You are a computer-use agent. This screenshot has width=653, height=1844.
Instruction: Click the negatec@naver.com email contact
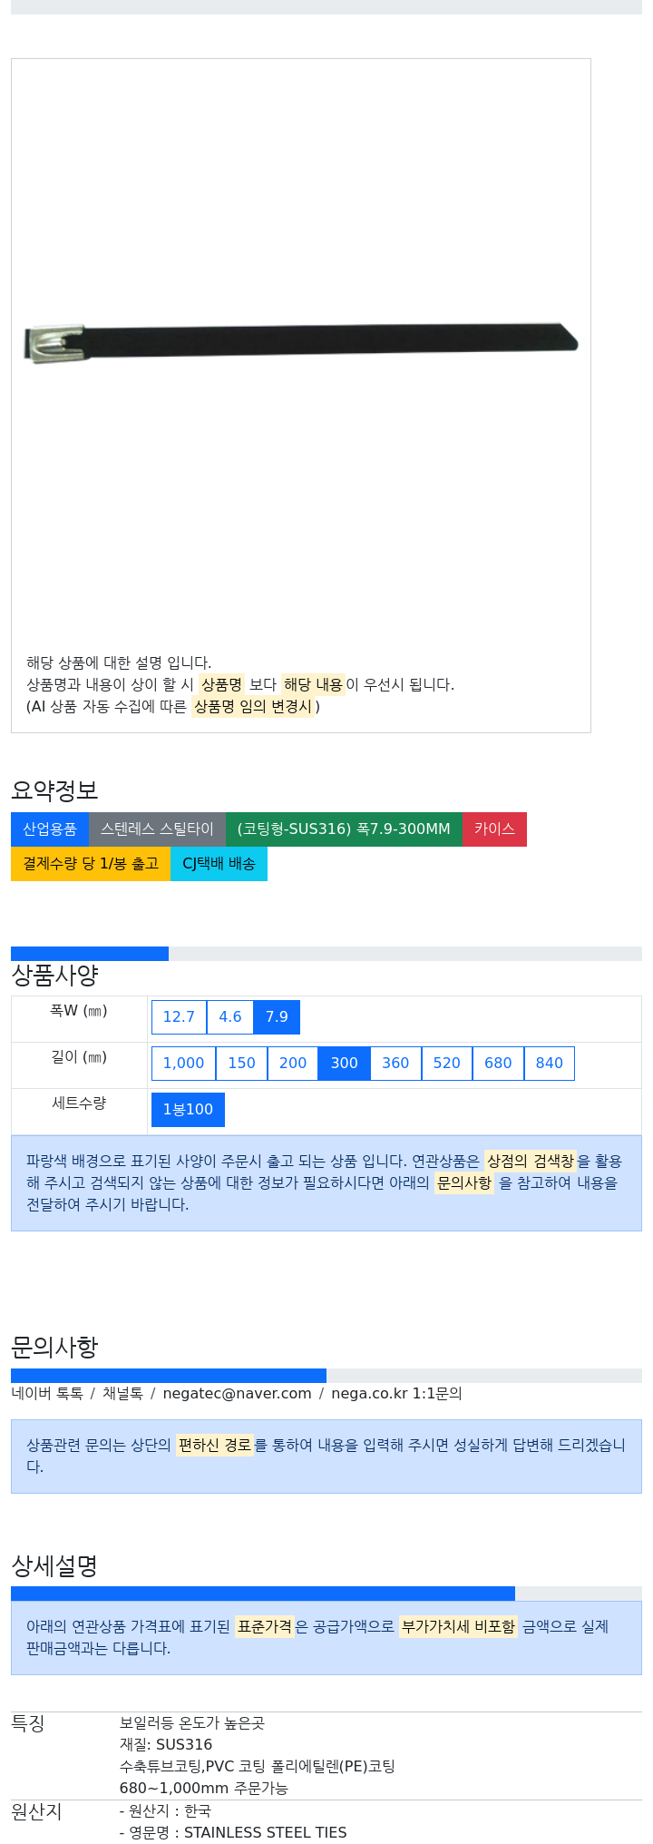pos(237,1393)
